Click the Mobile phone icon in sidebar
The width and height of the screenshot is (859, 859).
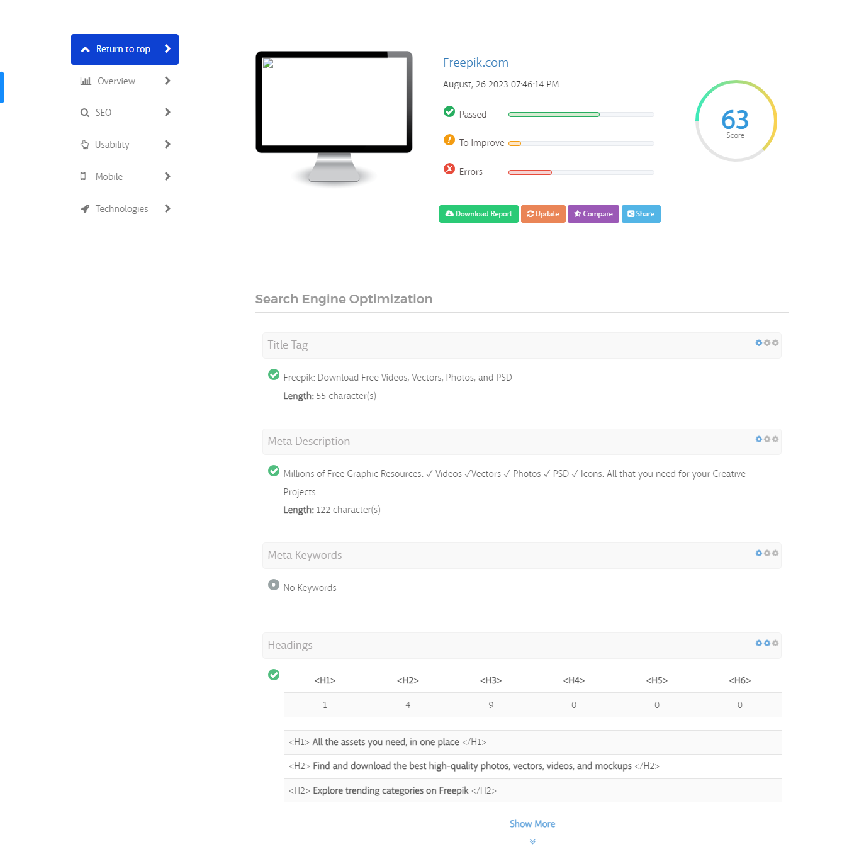(x=84, y=176)
